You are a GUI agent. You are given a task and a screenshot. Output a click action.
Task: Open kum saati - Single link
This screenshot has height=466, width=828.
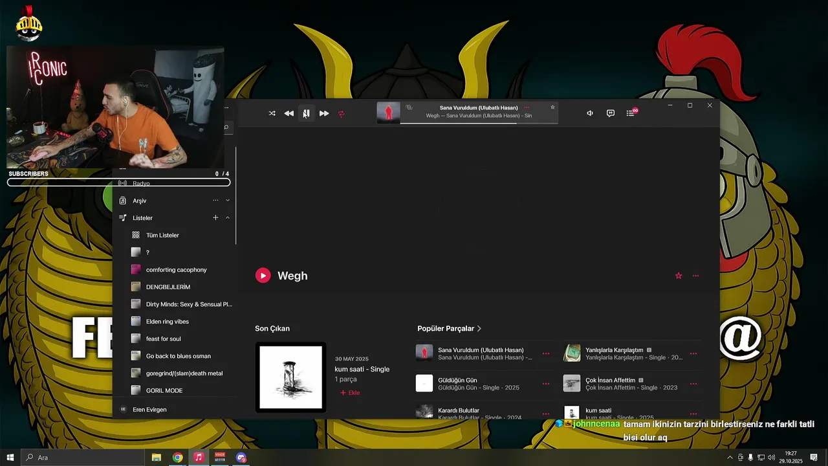coord(362,369)
